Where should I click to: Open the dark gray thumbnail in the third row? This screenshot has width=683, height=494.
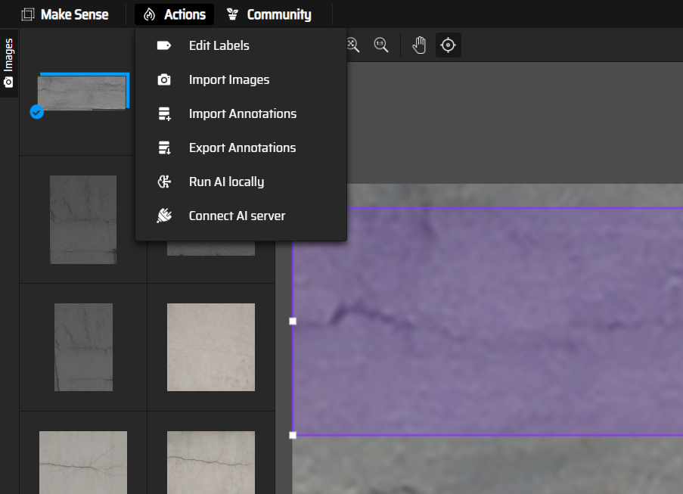[84, 347]
